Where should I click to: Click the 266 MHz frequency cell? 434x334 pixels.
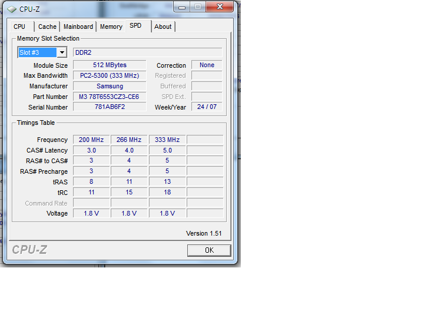tap(129, 140)
